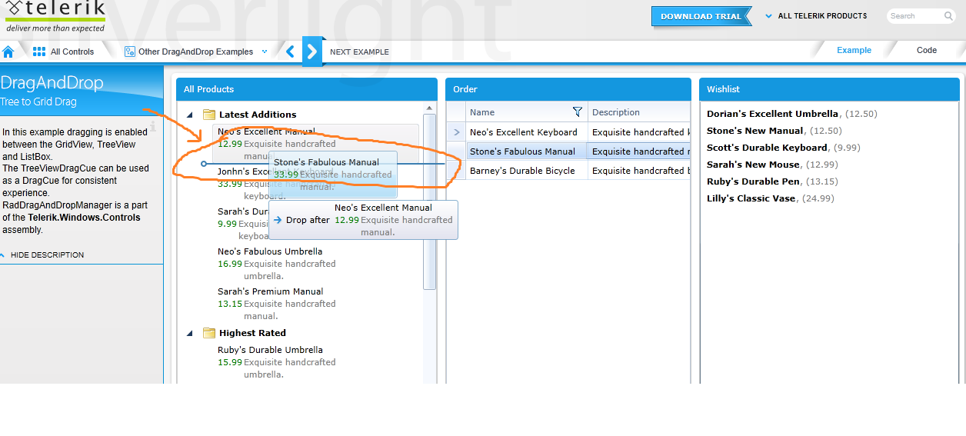Expand Other DragAndDrop Examples dropdown arrow

pos(265,52)
